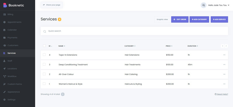This screenshot has height=107, width=233.
Task: Click the ADD SERVICE button
Action: [219, 19]
